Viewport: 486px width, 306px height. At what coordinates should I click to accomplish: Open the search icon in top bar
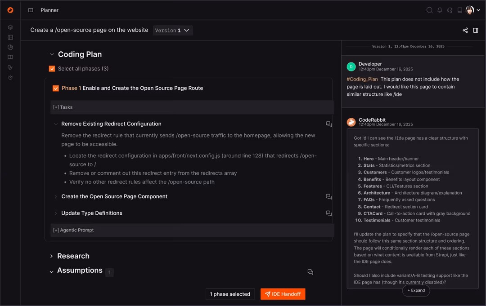pos(429,10)
